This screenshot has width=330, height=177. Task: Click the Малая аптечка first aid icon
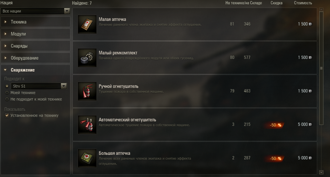click(x=87, y=24)
